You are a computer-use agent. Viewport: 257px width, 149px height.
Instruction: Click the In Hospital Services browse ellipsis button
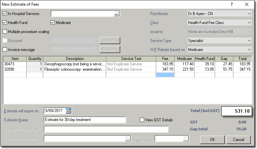click(x=116, y=14)
